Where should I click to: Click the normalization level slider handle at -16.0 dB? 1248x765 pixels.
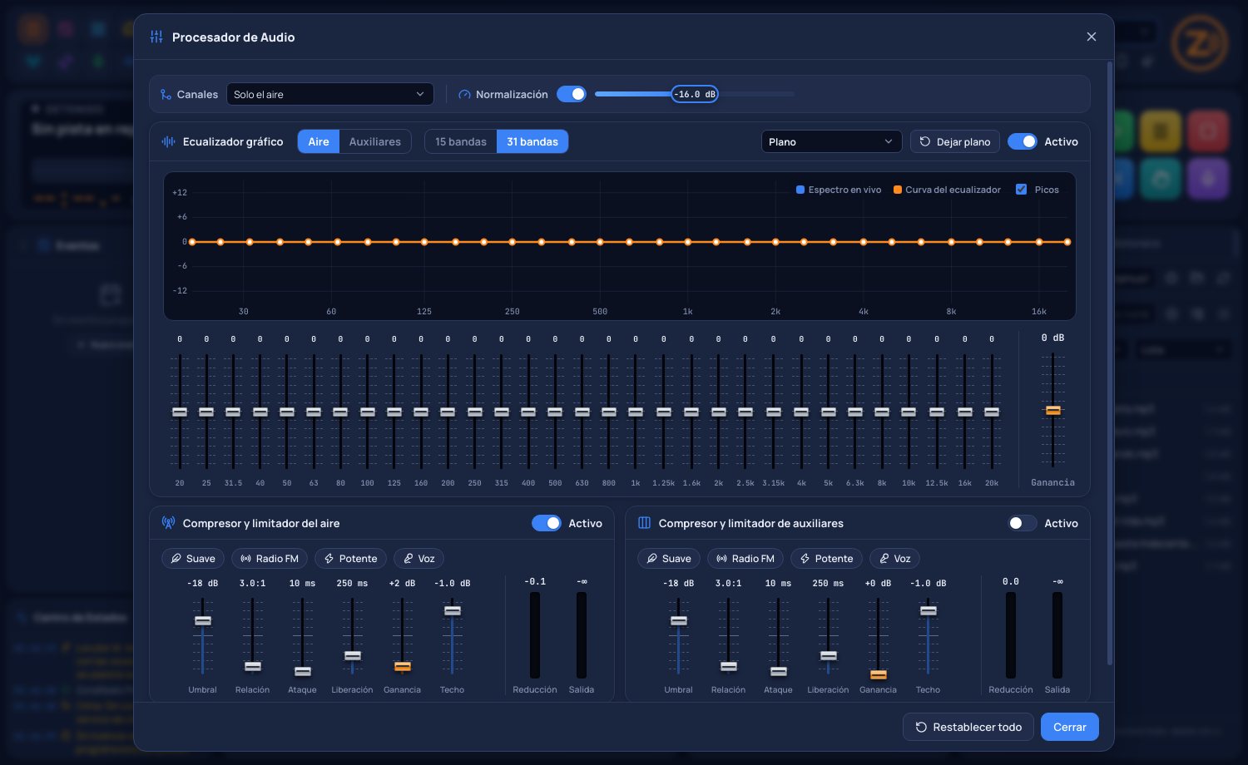pyautogui.click(x=695, y=94)
